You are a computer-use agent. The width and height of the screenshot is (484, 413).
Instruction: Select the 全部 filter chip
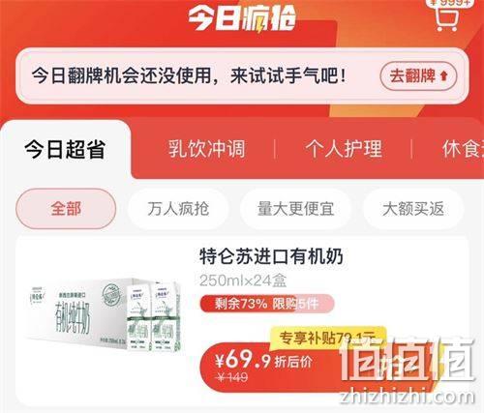coord(66,209)
